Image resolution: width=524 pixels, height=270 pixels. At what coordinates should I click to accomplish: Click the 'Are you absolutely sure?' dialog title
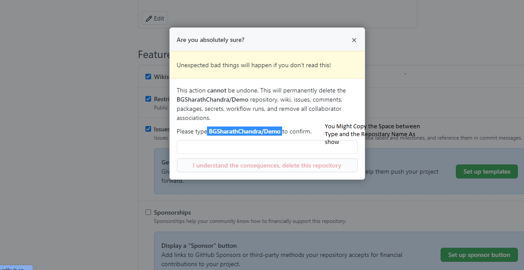(210, 40)
